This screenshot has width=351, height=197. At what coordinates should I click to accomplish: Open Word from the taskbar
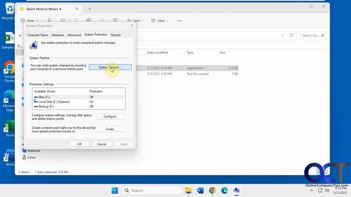[200, 190]
